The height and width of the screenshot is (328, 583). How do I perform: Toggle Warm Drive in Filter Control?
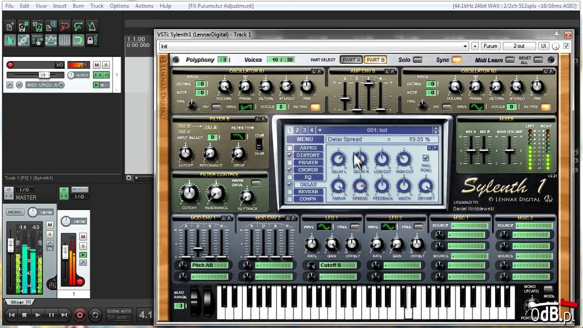coord(256,183)
